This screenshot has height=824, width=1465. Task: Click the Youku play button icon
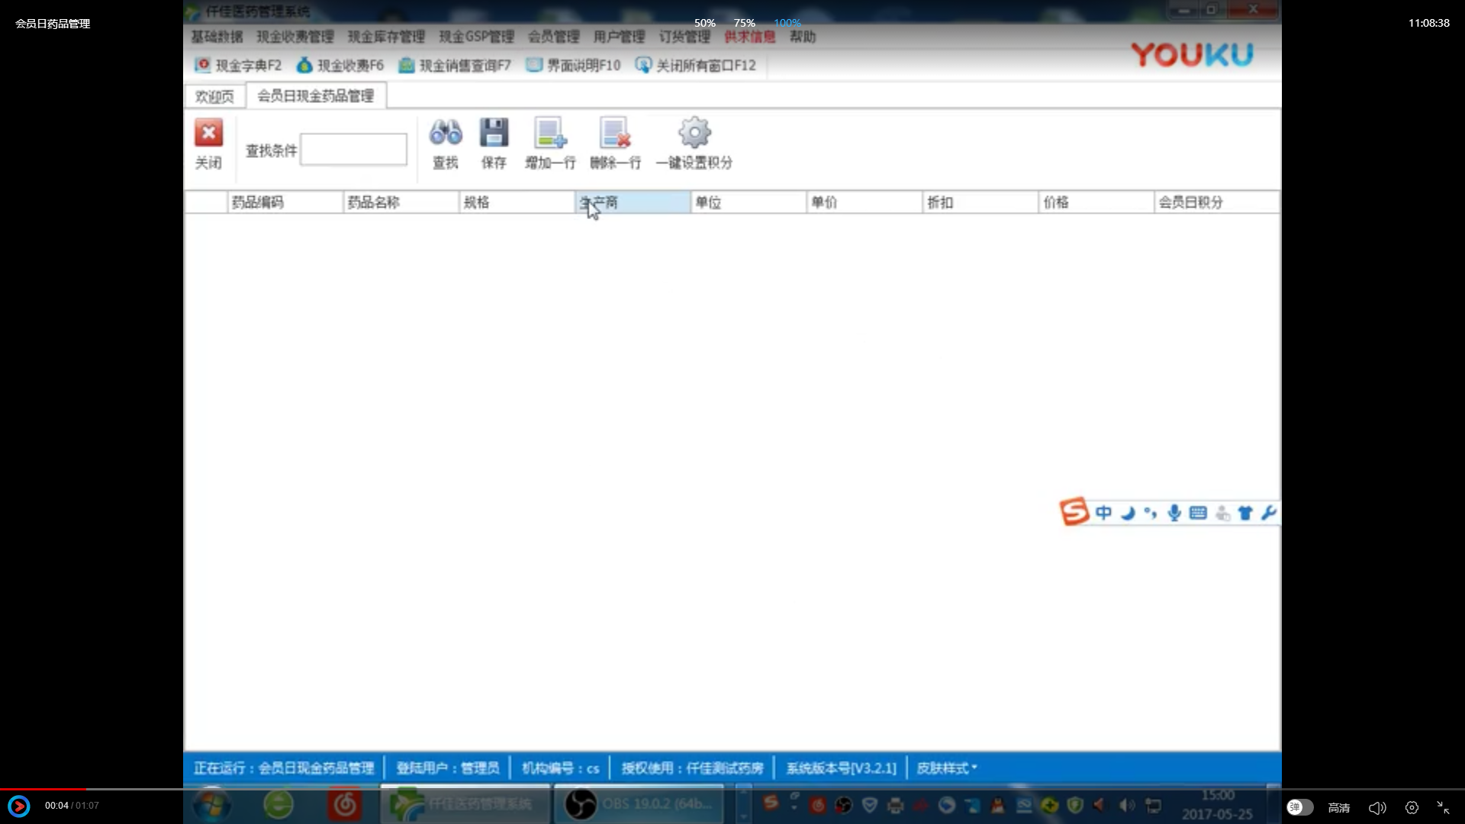click(x=19, y=806)
